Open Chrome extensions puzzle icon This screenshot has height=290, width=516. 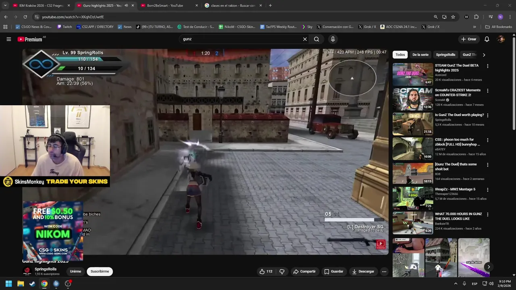pos(476,17)
